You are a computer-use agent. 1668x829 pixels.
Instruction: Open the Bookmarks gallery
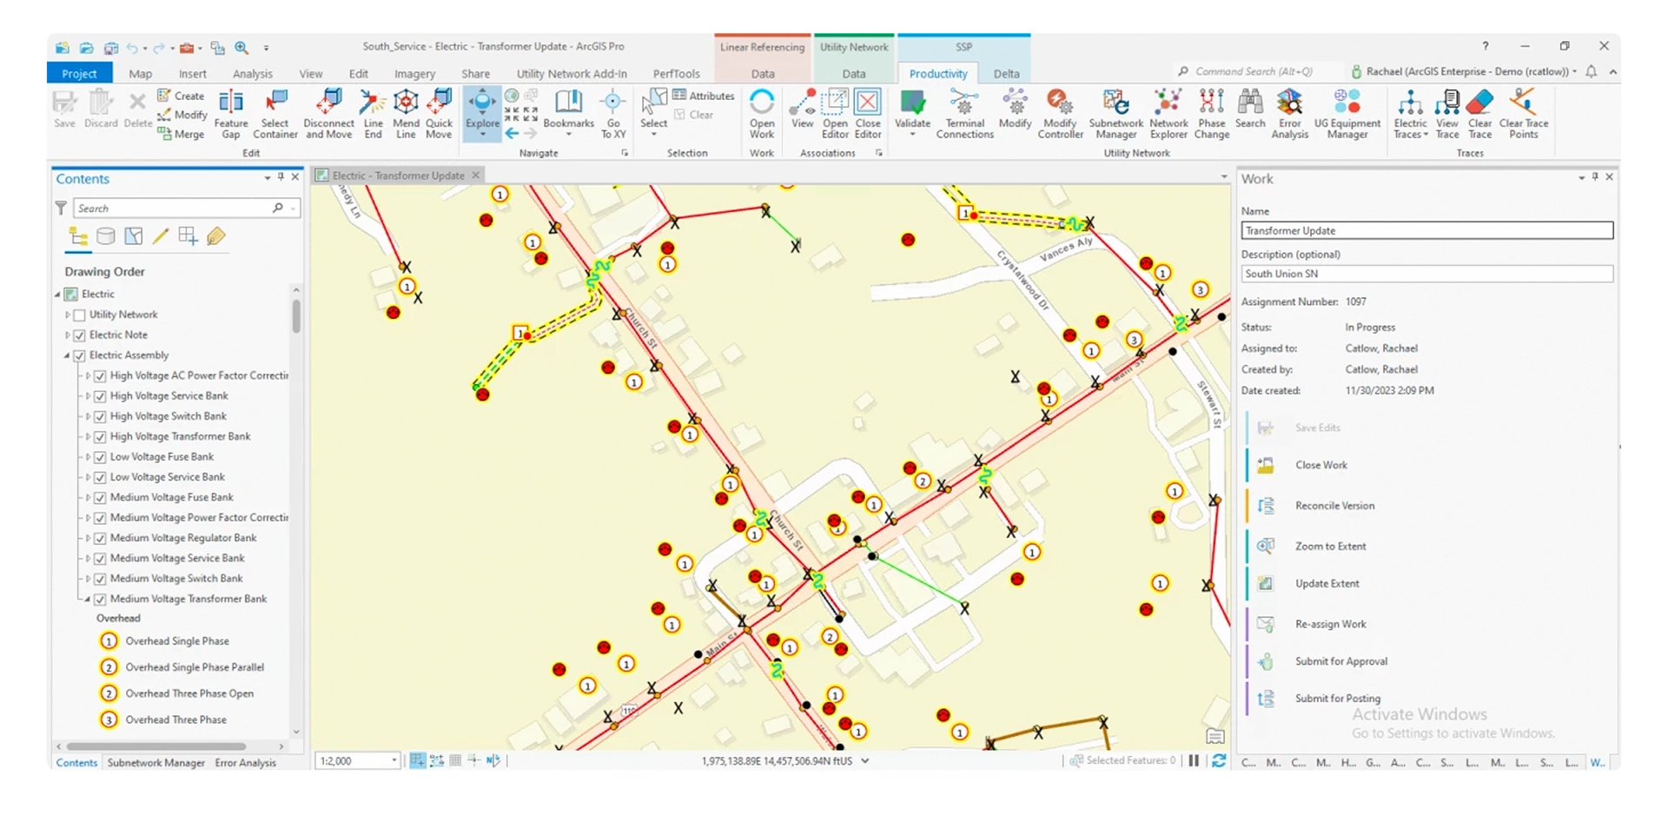point(568,114)
